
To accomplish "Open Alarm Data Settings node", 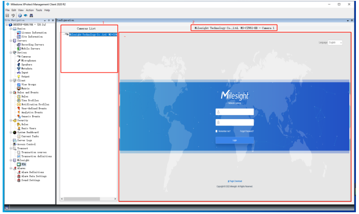I will pyautogui.click(x=34, y=176).
